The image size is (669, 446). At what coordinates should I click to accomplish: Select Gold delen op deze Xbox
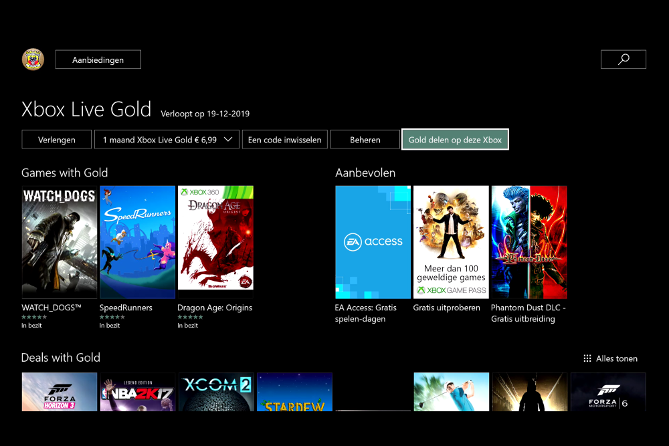pos(455,140)
